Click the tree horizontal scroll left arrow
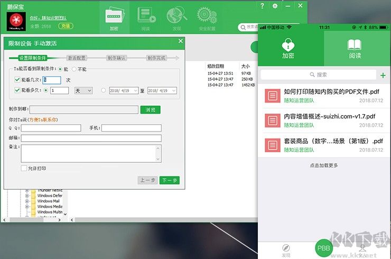Image resolution: width=391 pixels, height=259 pixels. [x=4, y=220]
